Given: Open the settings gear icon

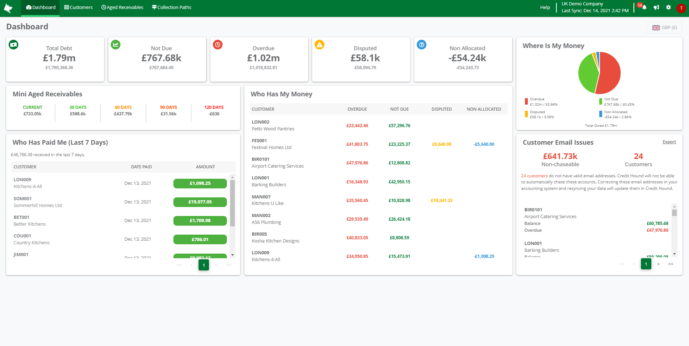Looking at the screenshot, I should [x=668, y=8].
